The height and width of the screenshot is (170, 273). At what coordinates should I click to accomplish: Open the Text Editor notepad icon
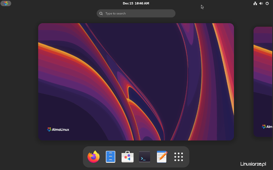(162, 157)
